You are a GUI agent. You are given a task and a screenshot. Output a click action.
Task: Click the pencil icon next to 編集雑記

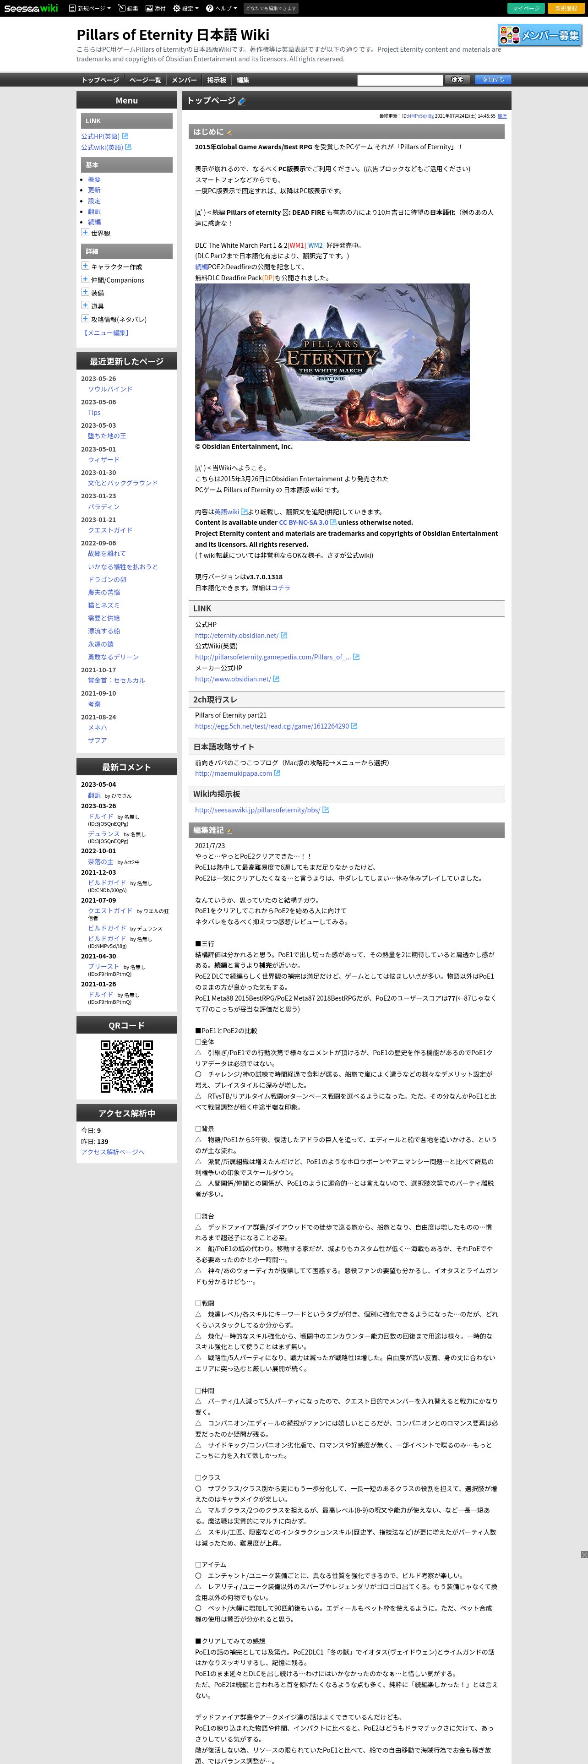point(229,831)
